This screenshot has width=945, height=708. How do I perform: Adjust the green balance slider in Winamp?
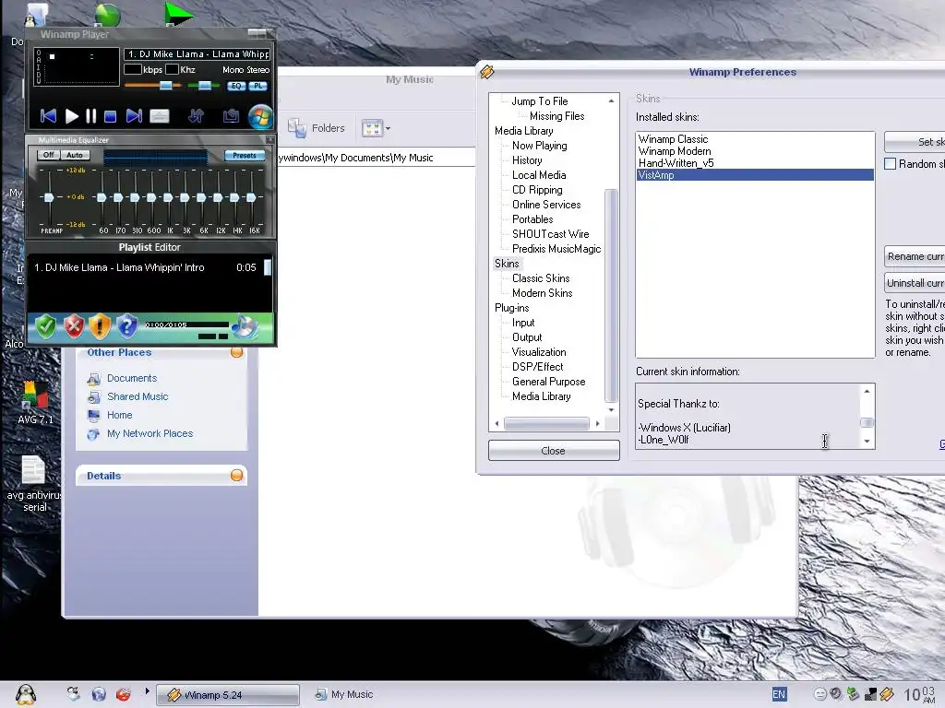pos(204,86)
